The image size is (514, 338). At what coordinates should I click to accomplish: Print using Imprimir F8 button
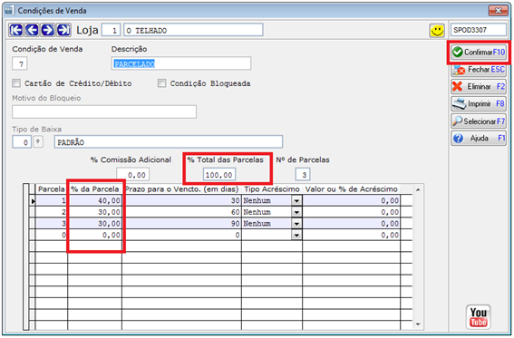click(x=479, y=104)
